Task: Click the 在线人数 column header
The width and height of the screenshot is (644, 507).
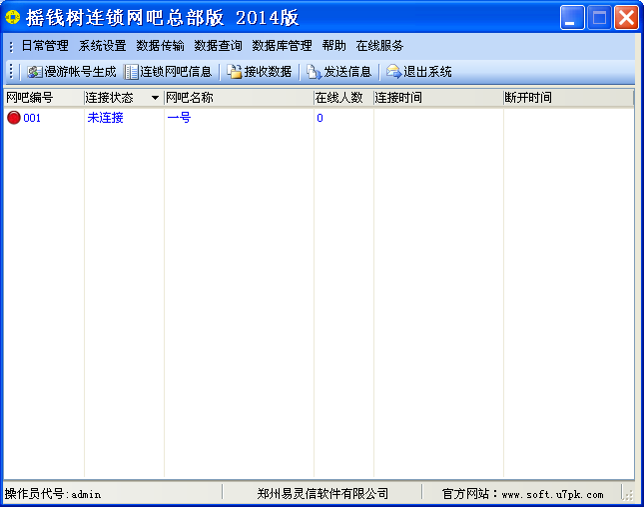Action: [x=343, y=98]
